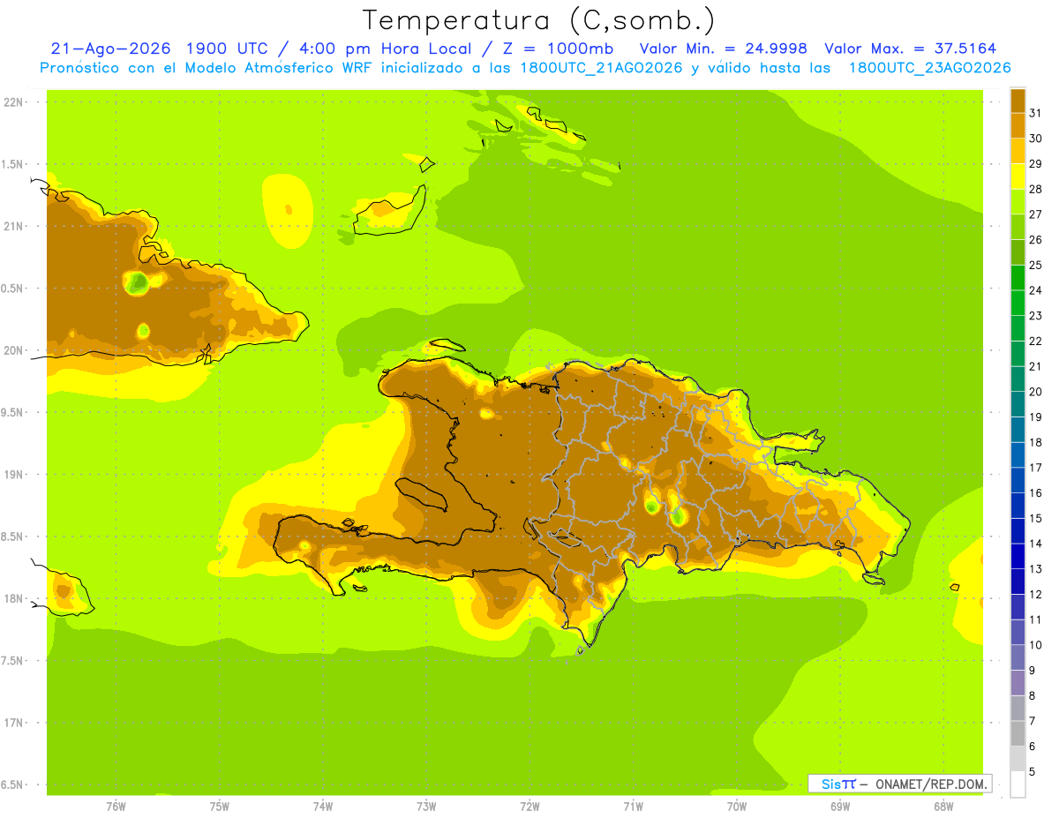
Task: Pick the legend swatch between 25 and 26
Action: pos(1018,252)
